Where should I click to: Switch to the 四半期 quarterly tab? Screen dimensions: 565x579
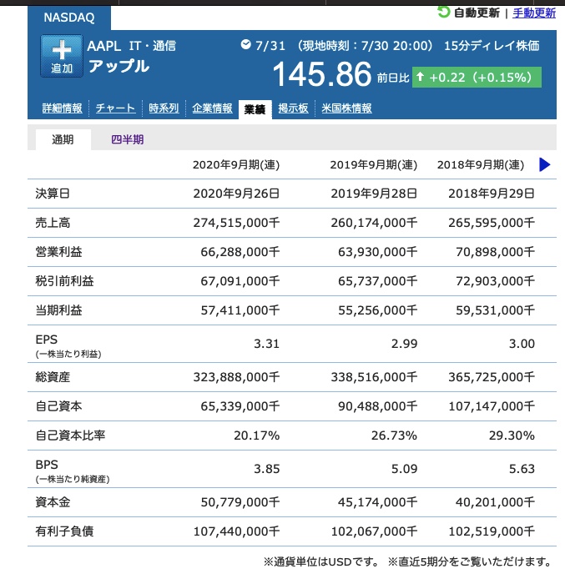[128, 139]
